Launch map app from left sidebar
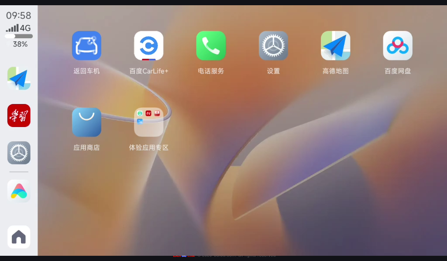This screenshot has width=447, height=261. (x=19, y=78)
